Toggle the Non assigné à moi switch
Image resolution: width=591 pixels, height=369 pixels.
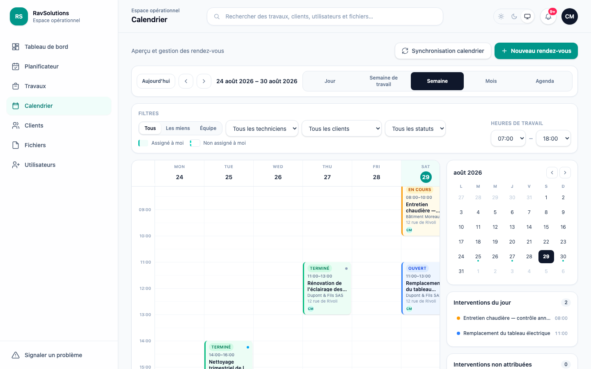point(195,143)
